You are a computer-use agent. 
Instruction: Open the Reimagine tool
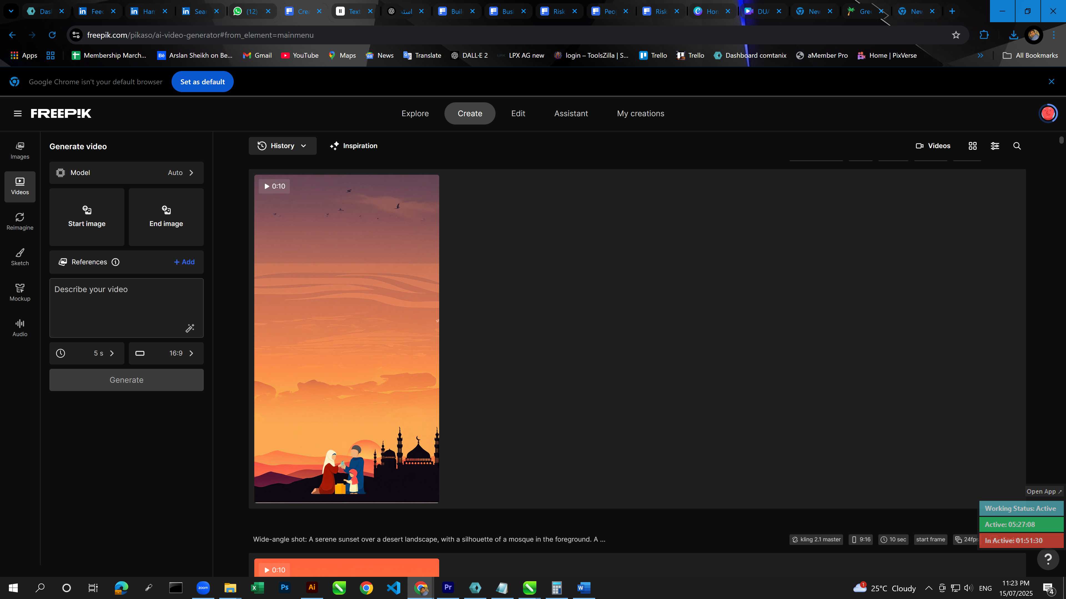click(20, 222)
